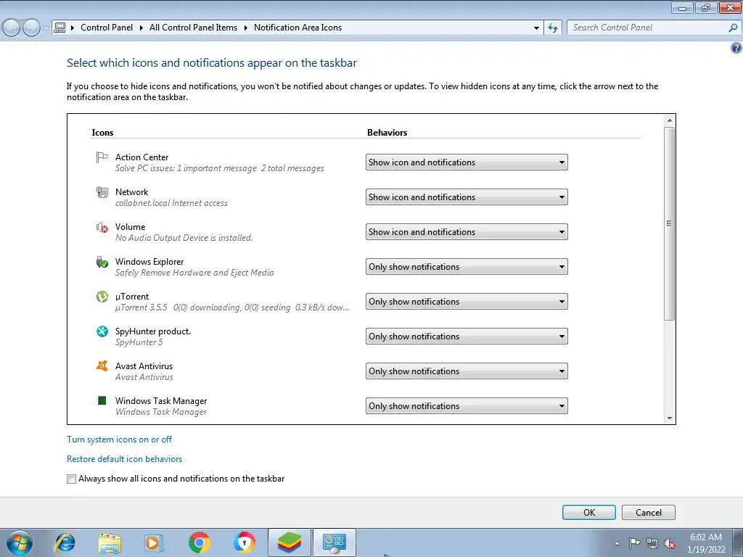This screenshot has height=557, width=743.
Task: Click the Action Center flag icon in list
Action: pos(102,157)
